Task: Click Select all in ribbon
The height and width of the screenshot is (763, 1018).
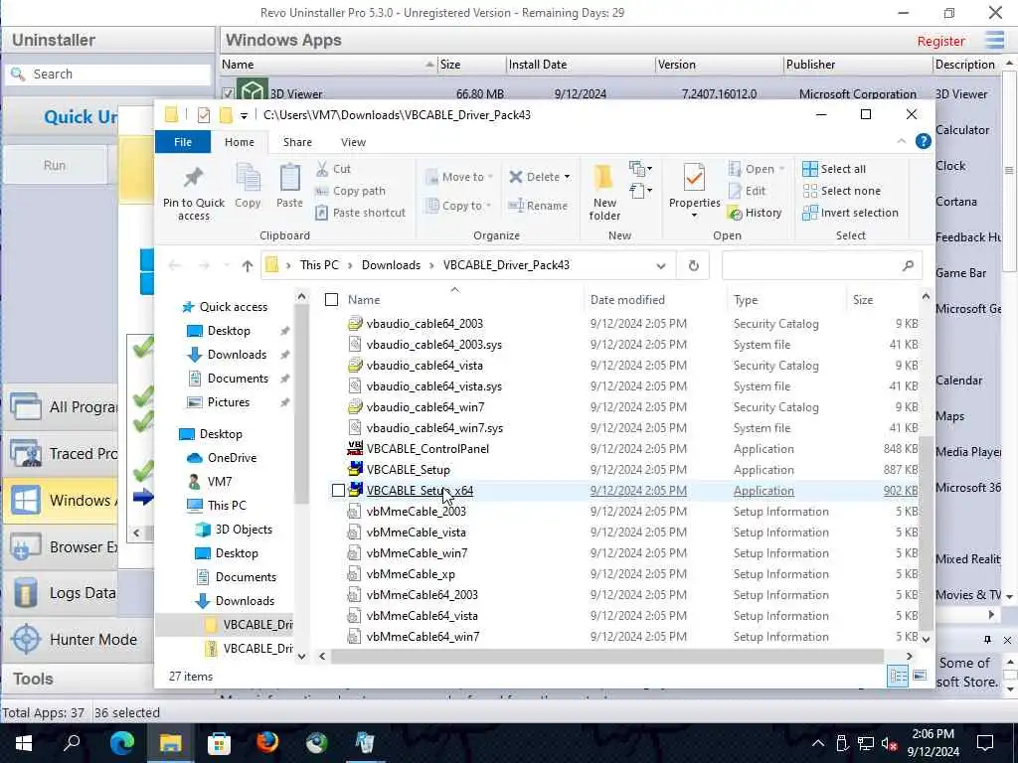Action: (x=834, y=169)
